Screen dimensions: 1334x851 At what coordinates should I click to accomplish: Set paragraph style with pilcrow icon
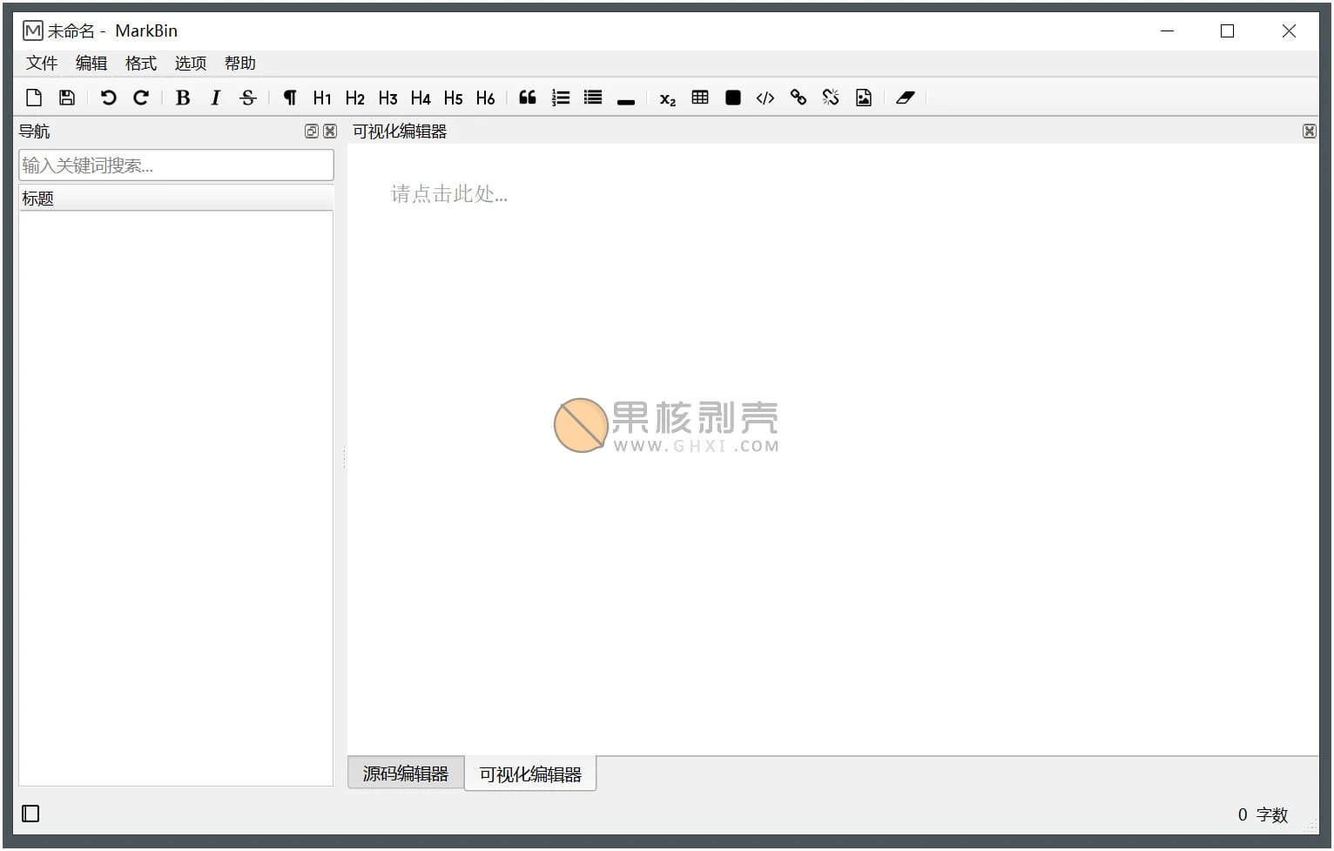pyautogui.click(x=290, y=98)
